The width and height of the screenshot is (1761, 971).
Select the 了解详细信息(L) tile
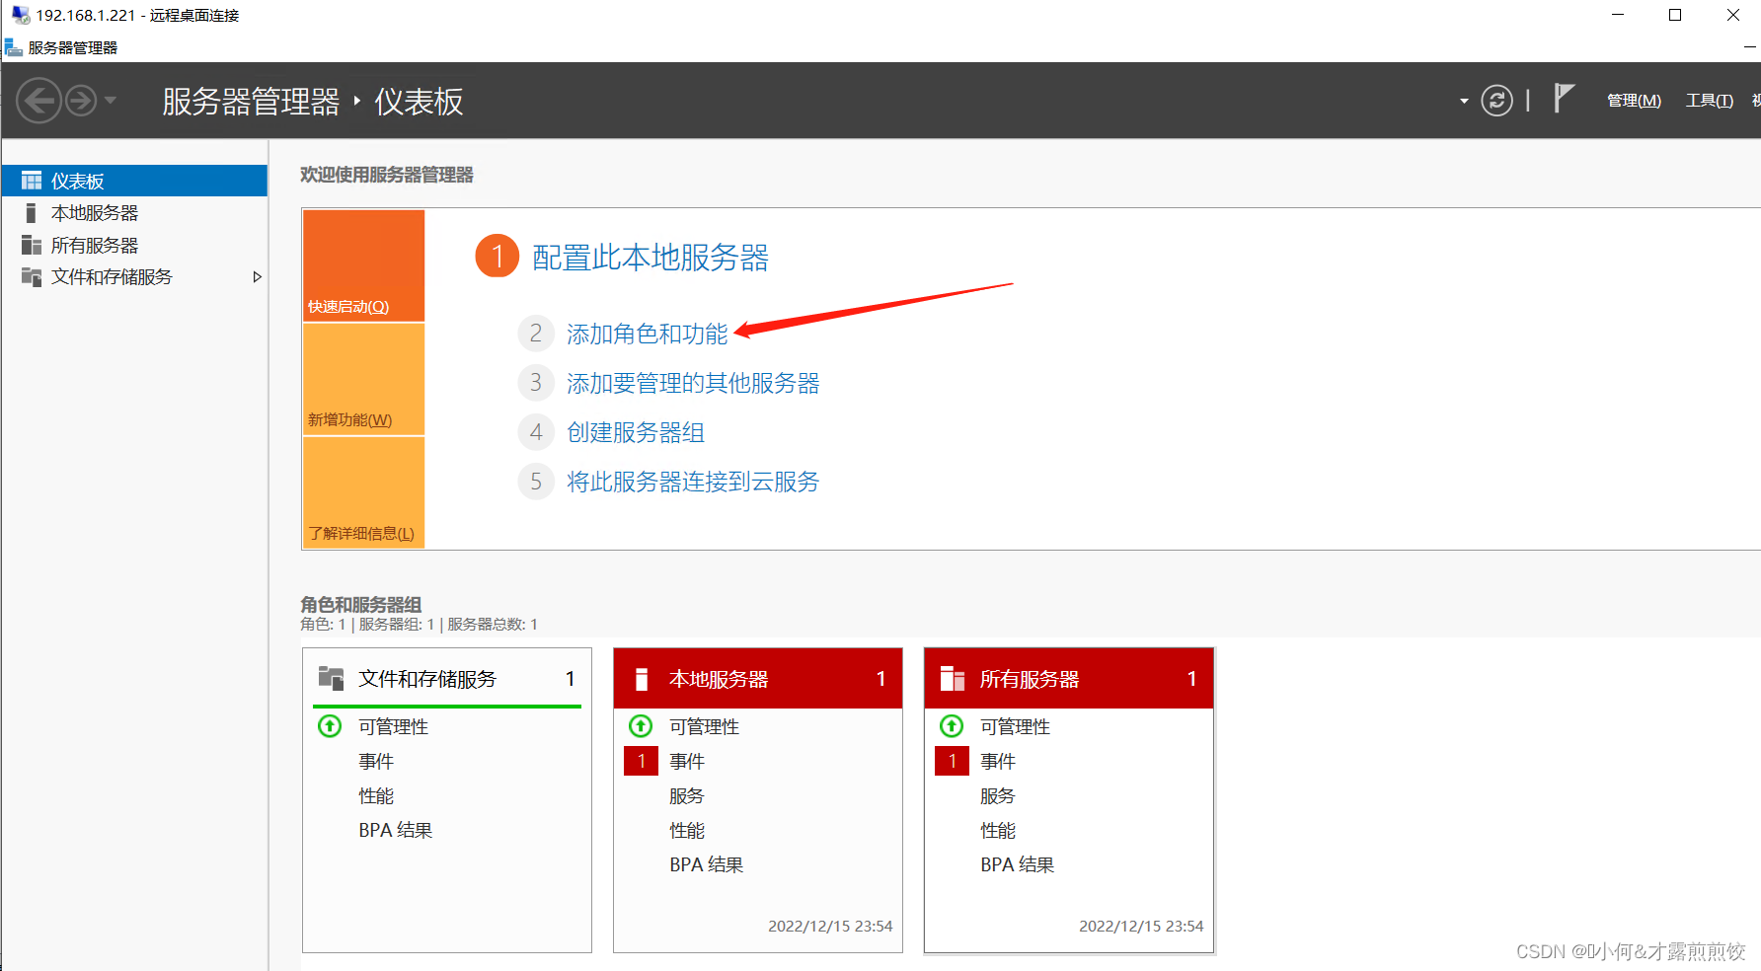(x=364, y=492)
